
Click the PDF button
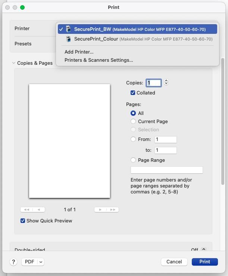click(29, 262)
